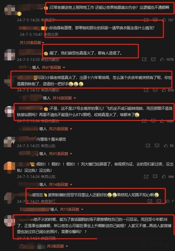The height and width of the screenshot is (251, 175).
Task: Show 共14条回复 reply thread
Action: [60, 185]
